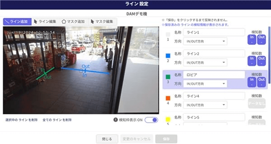Click the green color swatch for line 3
The height and width of the screenshot is (144, 271).
coord(168,77)
